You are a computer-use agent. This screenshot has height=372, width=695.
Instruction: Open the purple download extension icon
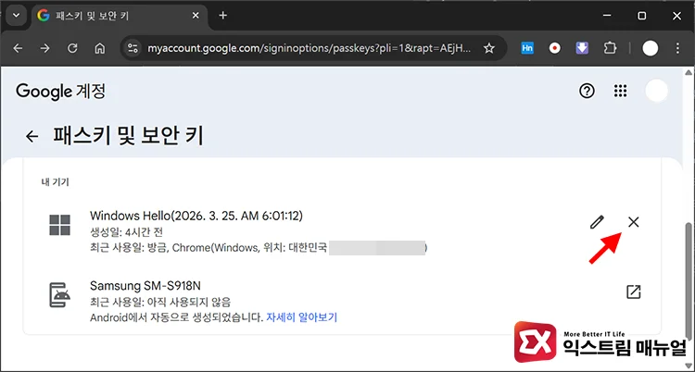click(582, 48)
